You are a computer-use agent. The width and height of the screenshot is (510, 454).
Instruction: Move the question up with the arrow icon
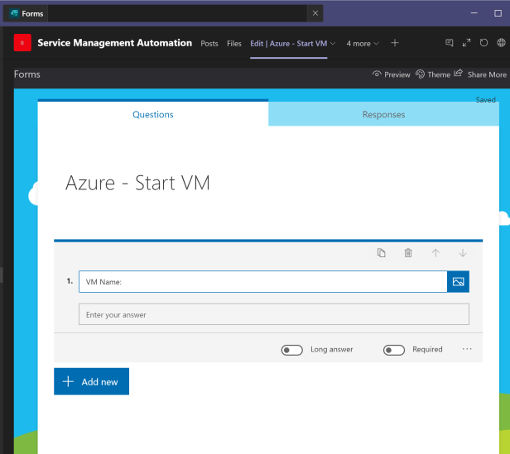(435, 252)
